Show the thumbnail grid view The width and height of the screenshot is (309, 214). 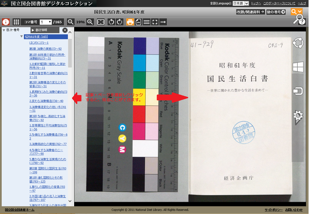click(x=16, y=22)
